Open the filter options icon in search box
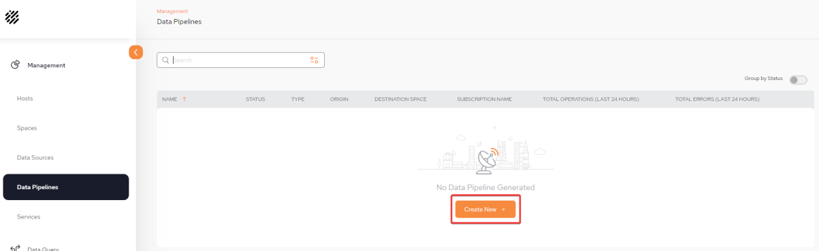819x251 pixels. (x=314, y=60)
